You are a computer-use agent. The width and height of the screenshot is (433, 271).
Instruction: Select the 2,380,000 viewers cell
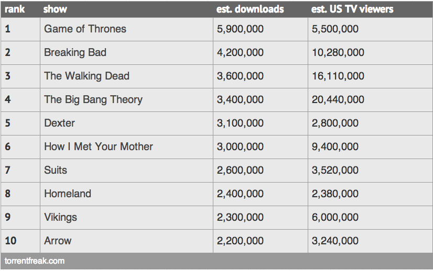tap(370, 194)
